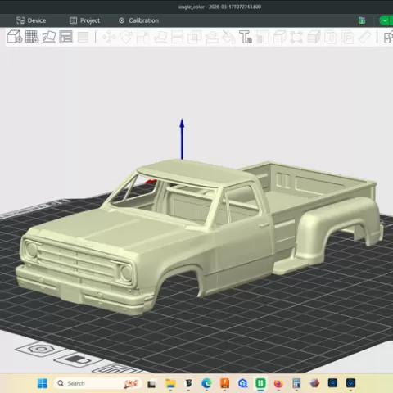
Task: Select the Lay on face tool
Action: (160, 38)
